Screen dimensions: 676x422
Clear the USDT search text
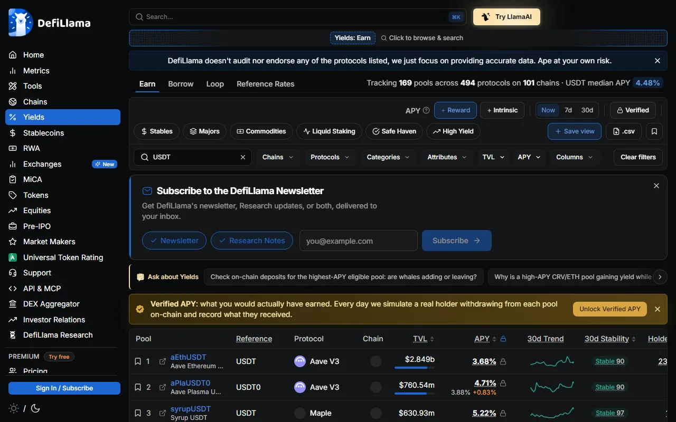(x=243, y=157)
